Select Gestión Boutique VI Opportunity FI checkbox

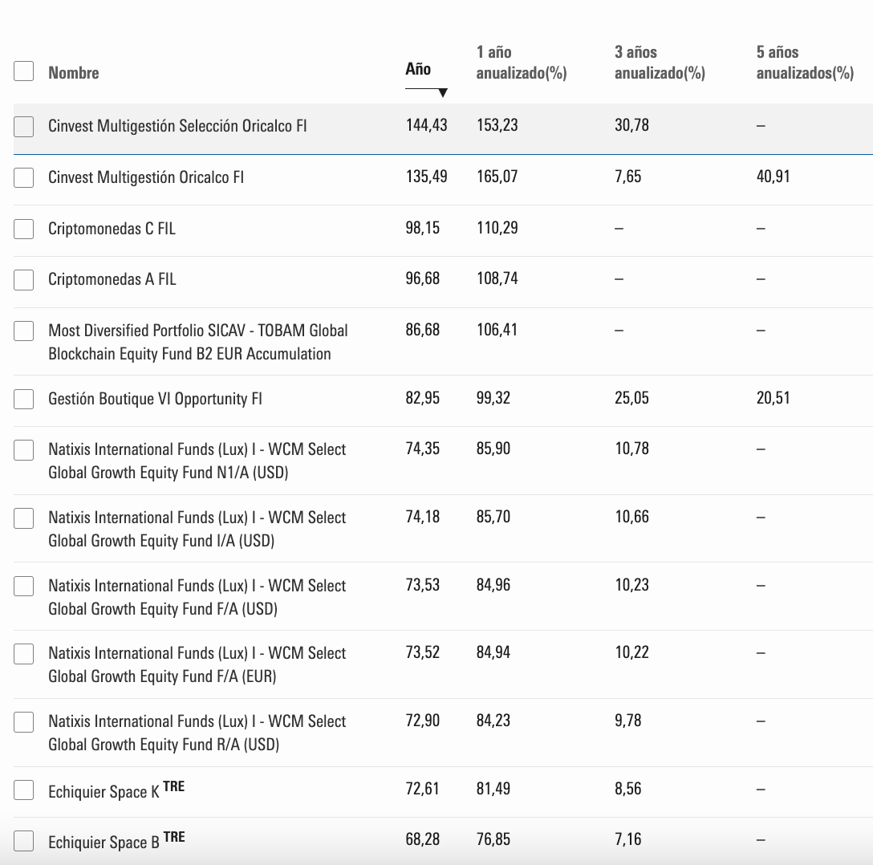pos(23,399)
